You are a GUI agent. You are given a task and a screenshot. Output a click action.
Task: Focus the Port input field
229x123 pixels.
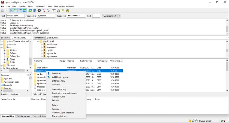pos(96,16)
